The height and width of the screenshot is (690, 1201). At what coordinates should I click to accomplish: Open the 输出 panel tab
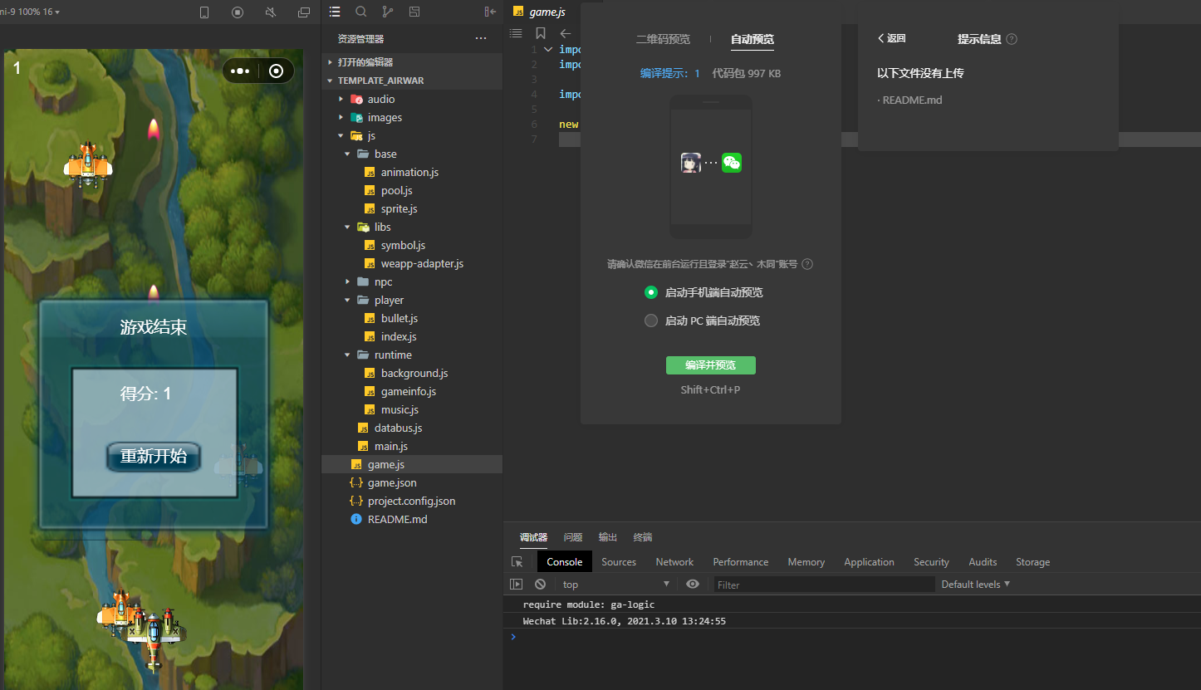608,537
